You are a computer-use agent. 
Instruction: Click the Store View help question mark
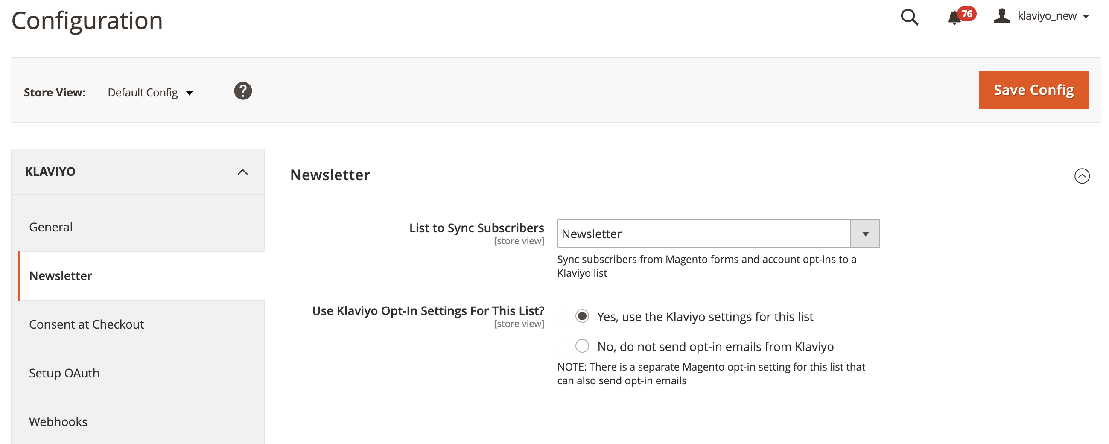[243, 91]
